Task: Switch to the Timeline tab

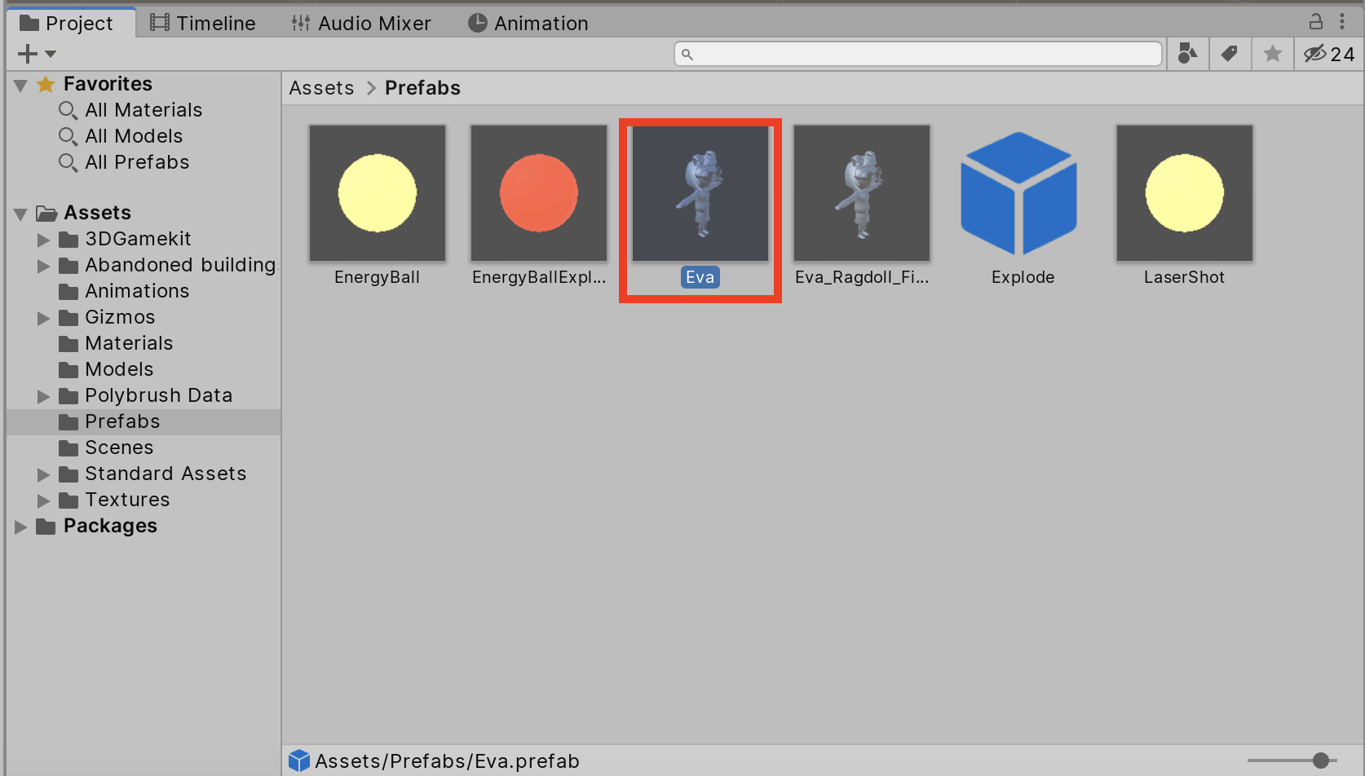Action: [203, 23]
